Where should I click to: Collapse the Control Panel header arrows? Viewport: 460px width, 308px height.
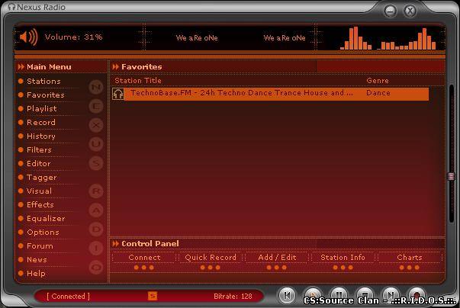pyautogui.click(x=116, y=244)
